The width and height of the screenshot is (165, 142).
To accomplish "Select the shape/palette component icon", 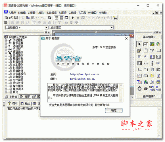I will point(158,44).
